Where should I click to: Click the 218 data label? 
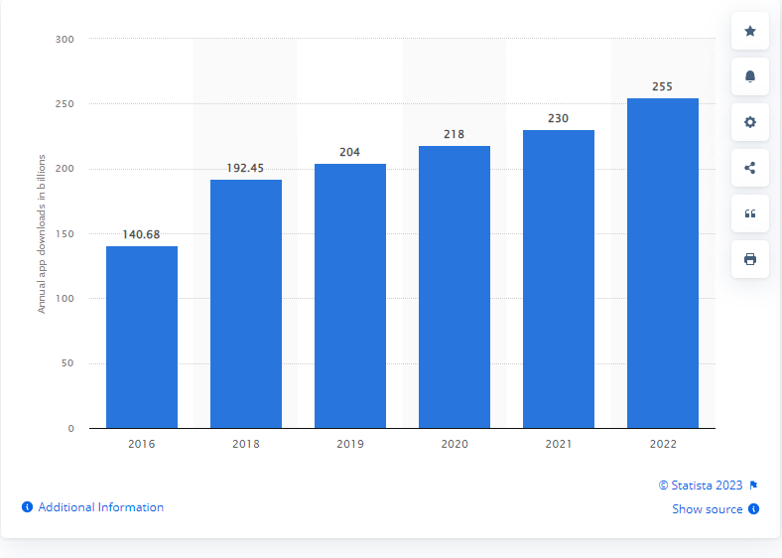[454, 134]
